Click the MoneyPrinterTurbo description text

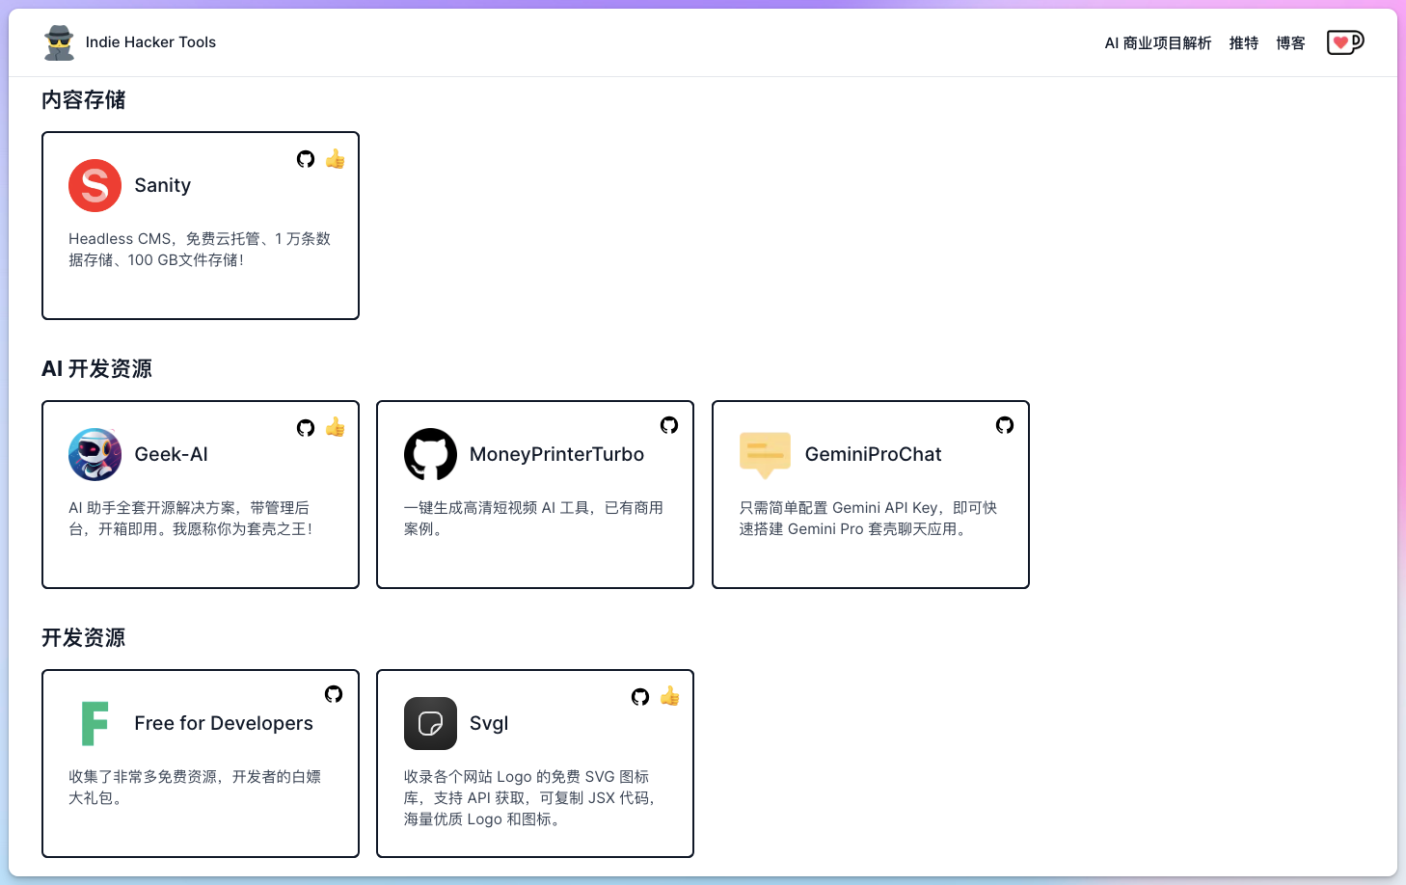pos(533,518)
